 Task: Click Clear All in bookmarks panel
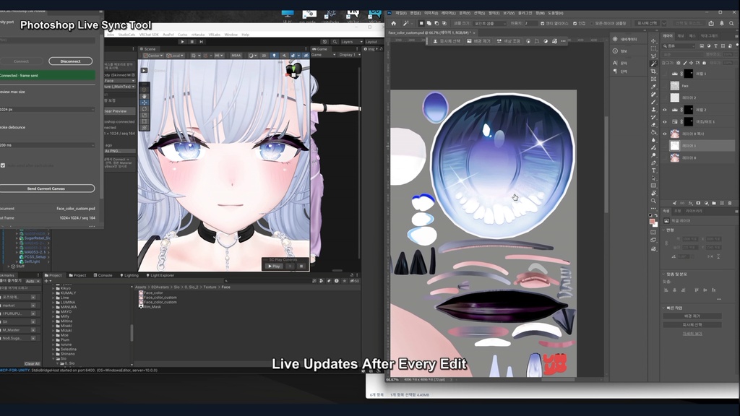click(32, 364)
